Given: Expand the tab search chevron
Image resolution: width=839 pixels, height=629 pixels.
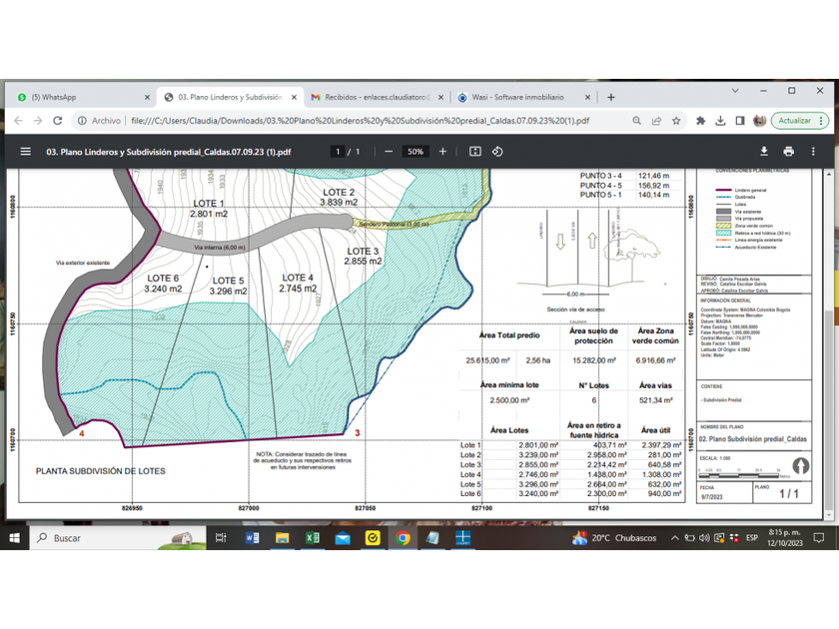Looking at the screenshot, I should click(x=735, y=91).
